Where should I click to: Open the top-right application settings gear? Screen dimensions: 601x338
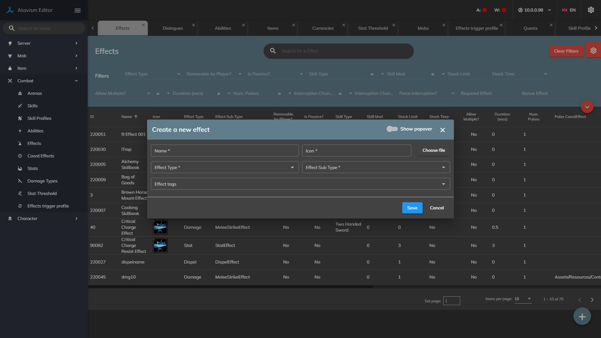pyautogui.click(x=591, y=10)
